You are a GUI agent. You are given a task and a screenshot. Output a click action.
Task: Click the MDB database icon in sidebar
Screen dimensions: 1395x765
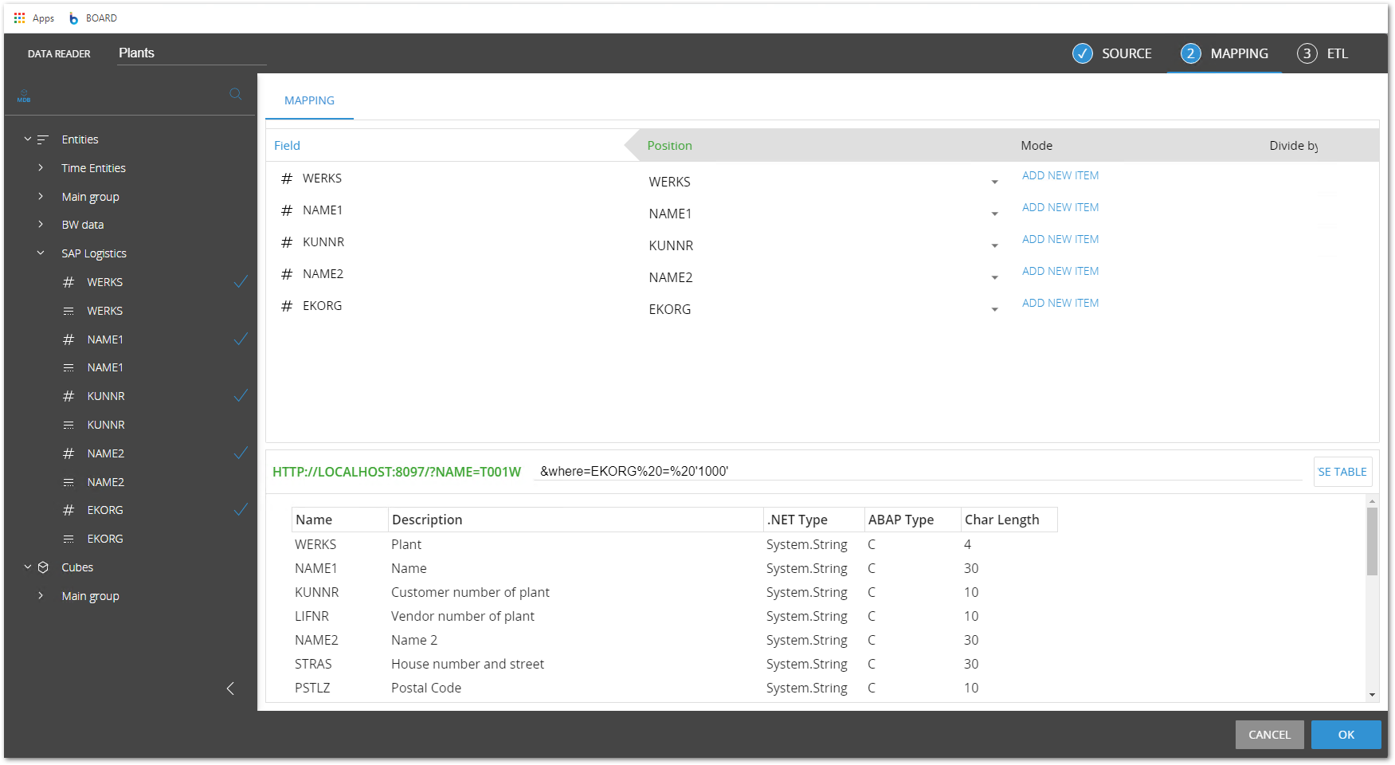[24, 96]
